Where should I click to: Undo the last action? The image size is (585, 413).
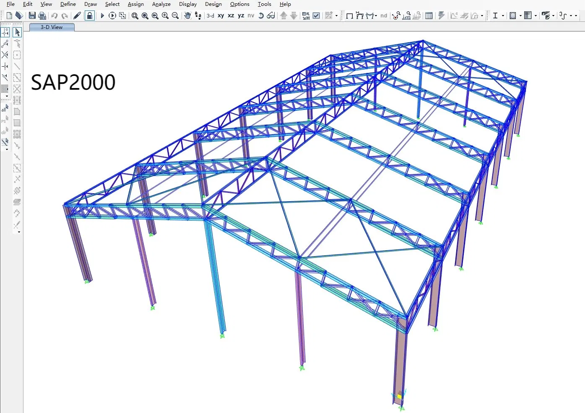54,16
